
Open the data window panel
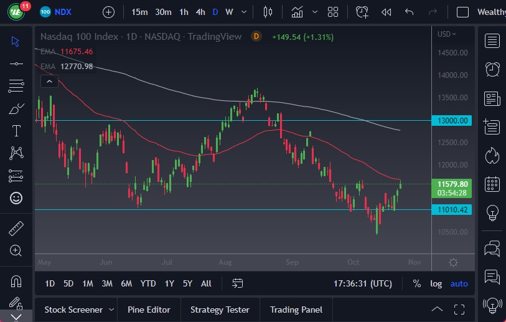492,126
